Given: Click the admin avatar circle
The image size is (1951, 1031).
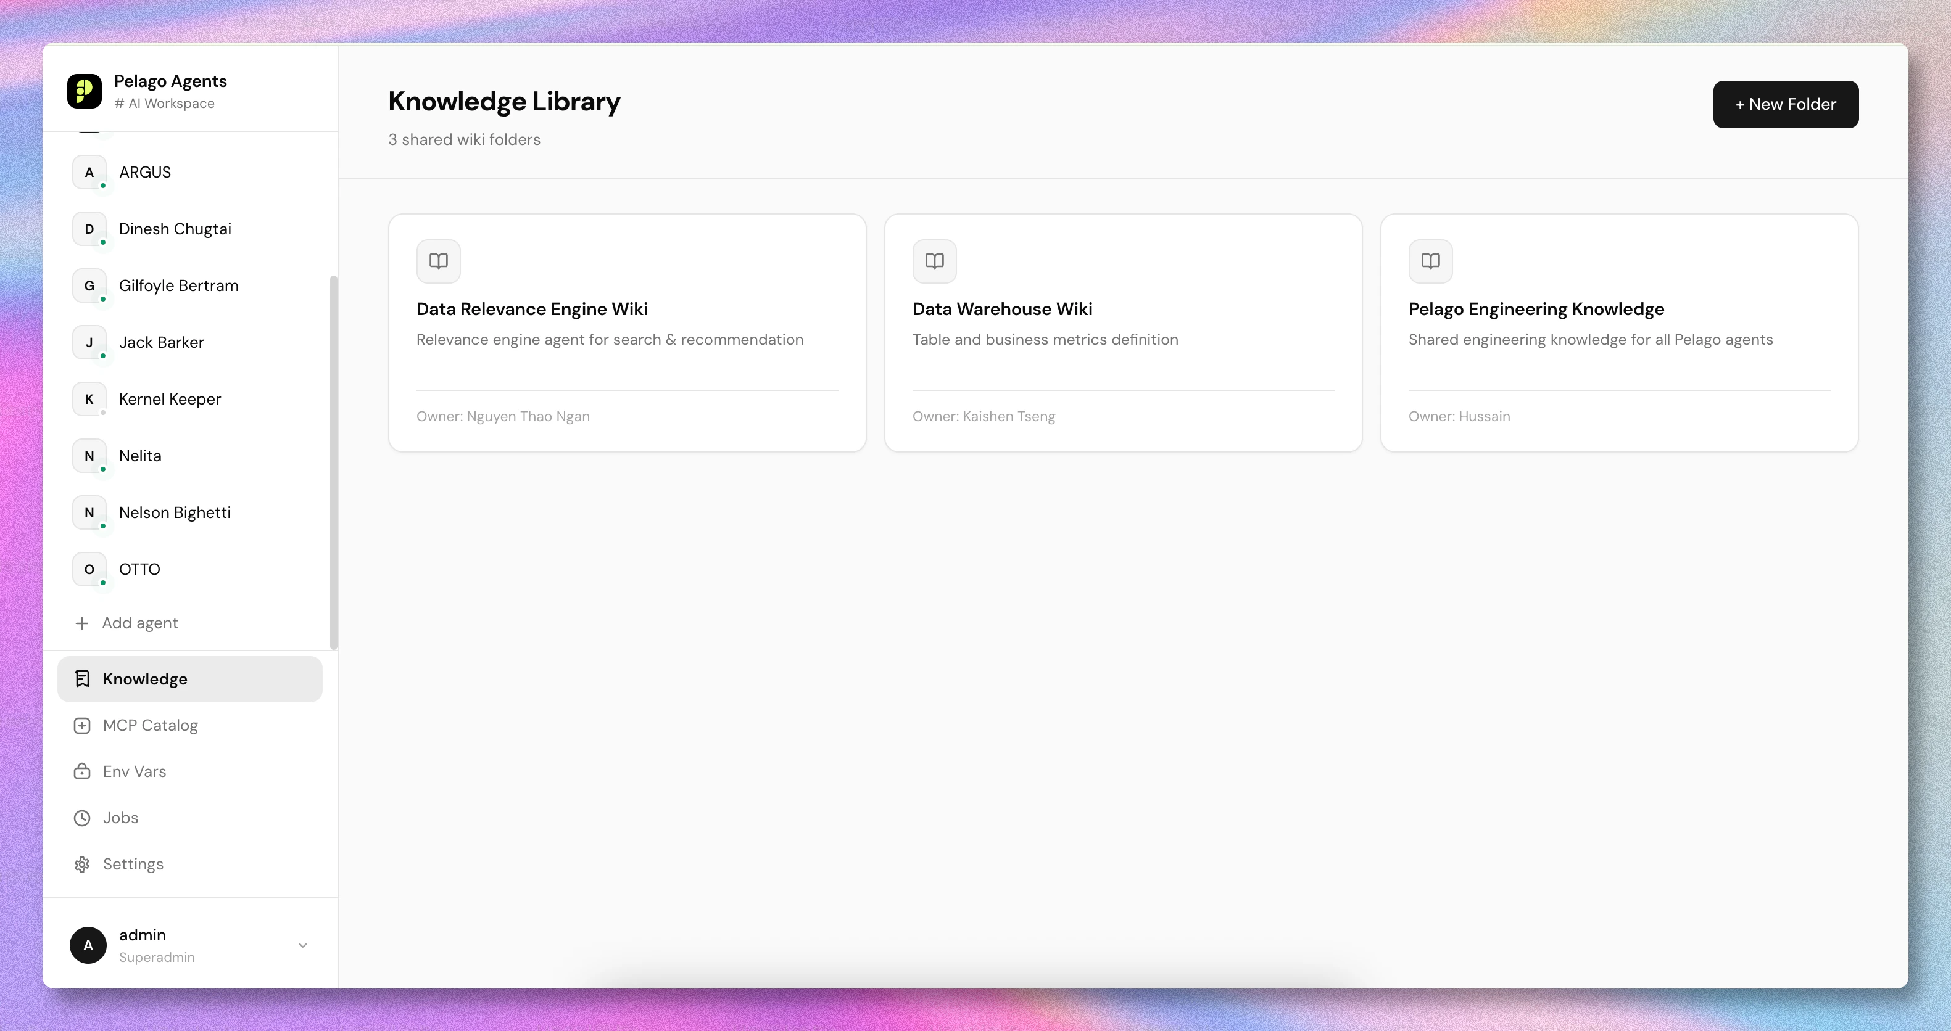Looking at the screenshot, I should coord(88,945).
